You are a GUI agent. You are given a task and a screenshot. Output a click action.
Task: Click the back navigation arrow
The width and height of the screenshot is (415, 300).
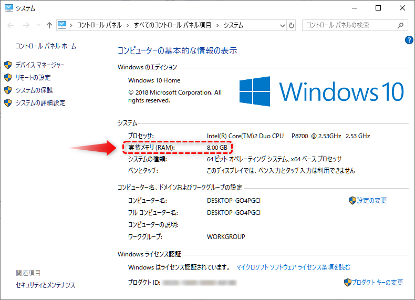11,25
